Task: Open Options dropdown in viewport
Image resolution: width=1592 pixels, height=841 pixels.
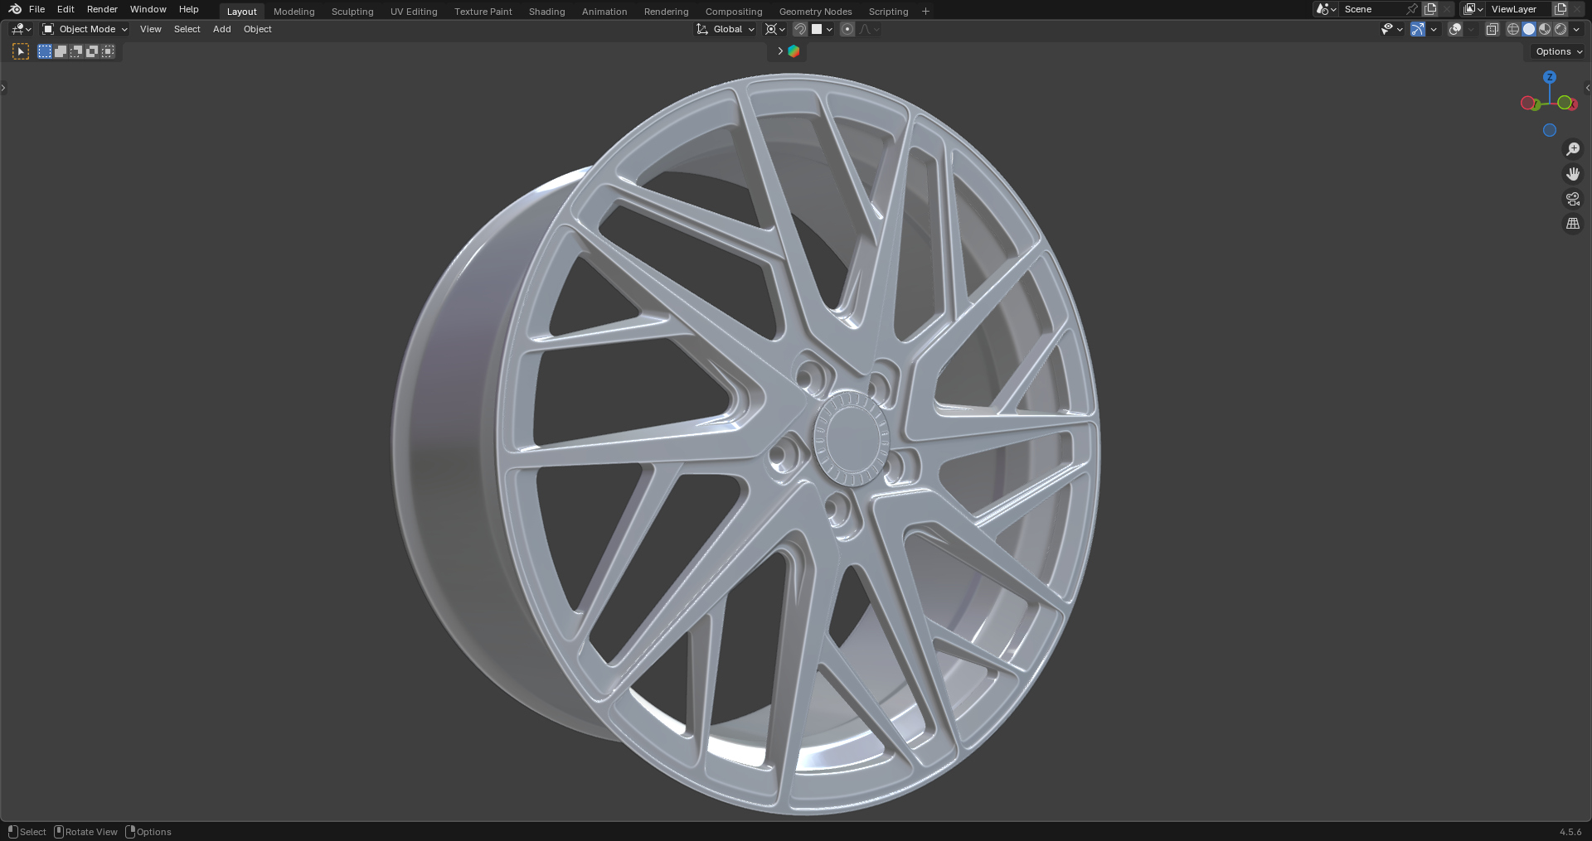Action: (x=1559, y=51)
